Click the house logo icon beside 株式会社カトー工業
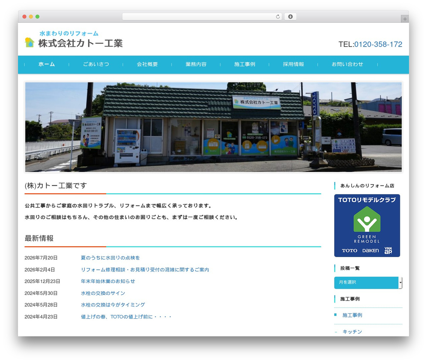 click(30, 42)
